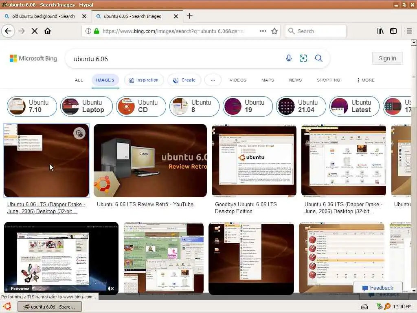Open page actions three-dot menu in address bar

(x=263, y=31)
